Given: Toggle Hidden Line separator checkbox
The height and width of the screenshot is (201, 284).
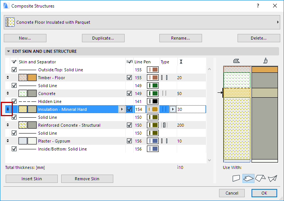Looking at the screenshot, I should tap(14, 101).
